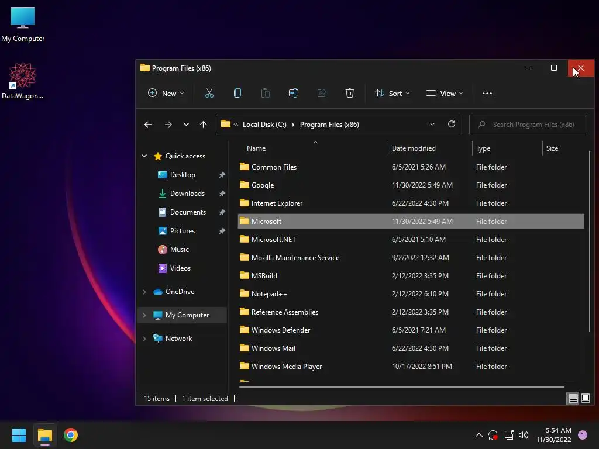This screenshot has width=599, height=449.
Task: Open Desktop in Quick access
Action: (183, 175)
